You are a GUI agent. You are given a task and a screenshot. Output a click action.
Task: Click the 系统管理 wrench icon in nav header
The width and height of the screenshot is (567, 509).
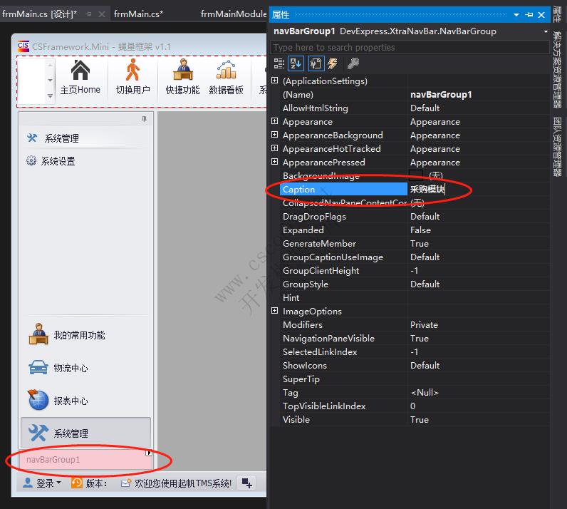click(x=32, y=138)
